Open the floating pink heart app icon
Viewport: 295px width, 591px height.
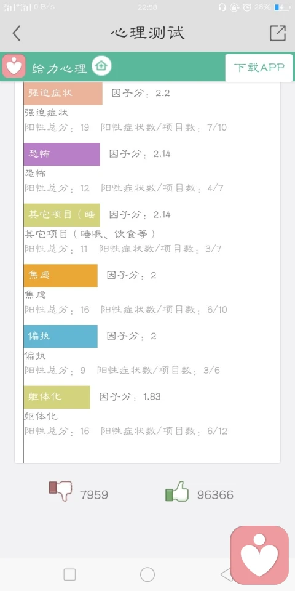259,555
